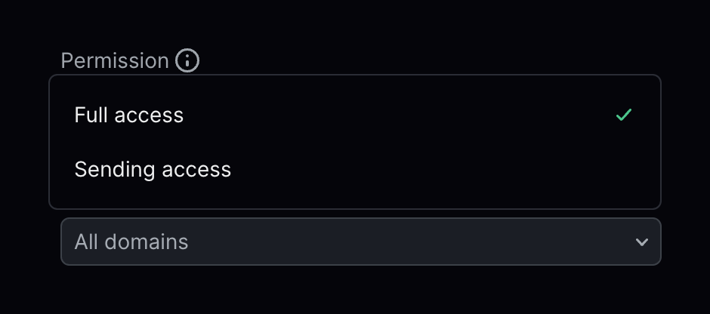
Task: Click the chevron arrow in All domains
Action: point(641,242)
